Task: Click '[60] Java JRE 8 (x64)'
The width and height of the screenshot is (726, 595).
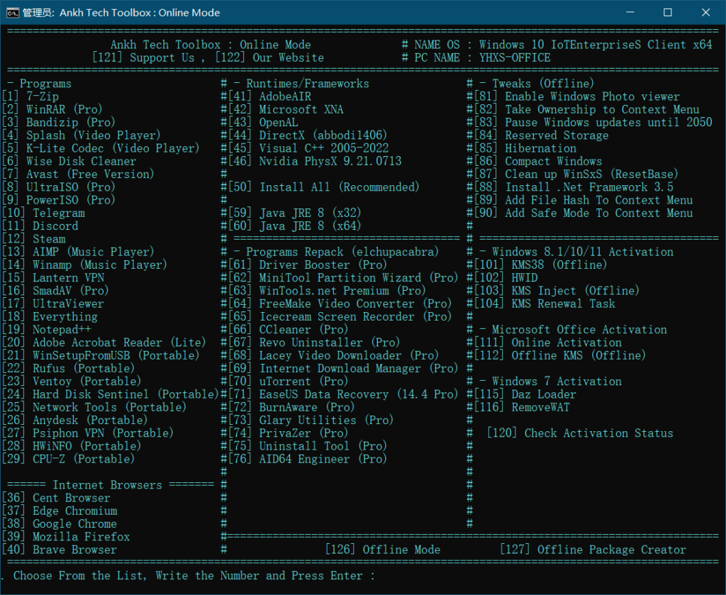Action: [x=294, y=226]
